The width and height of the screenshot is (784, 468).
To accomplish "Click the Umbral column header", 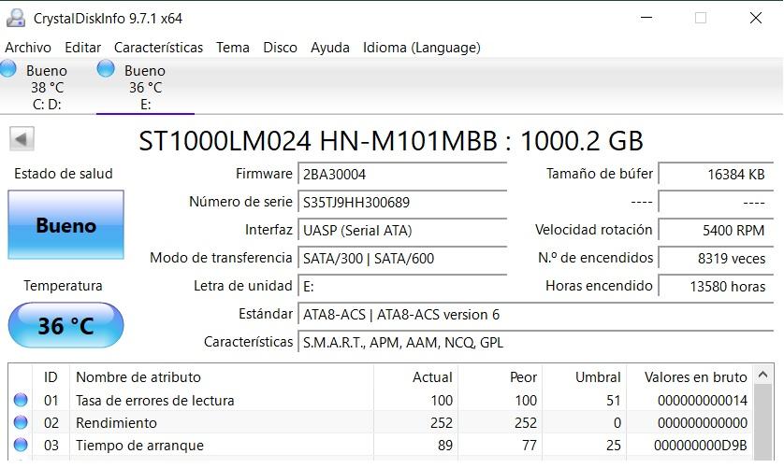I will pos(585,377).
